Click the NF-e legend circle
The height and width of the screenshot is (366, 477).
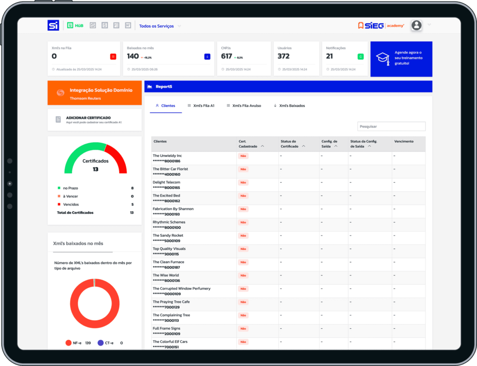click(68, 343)
